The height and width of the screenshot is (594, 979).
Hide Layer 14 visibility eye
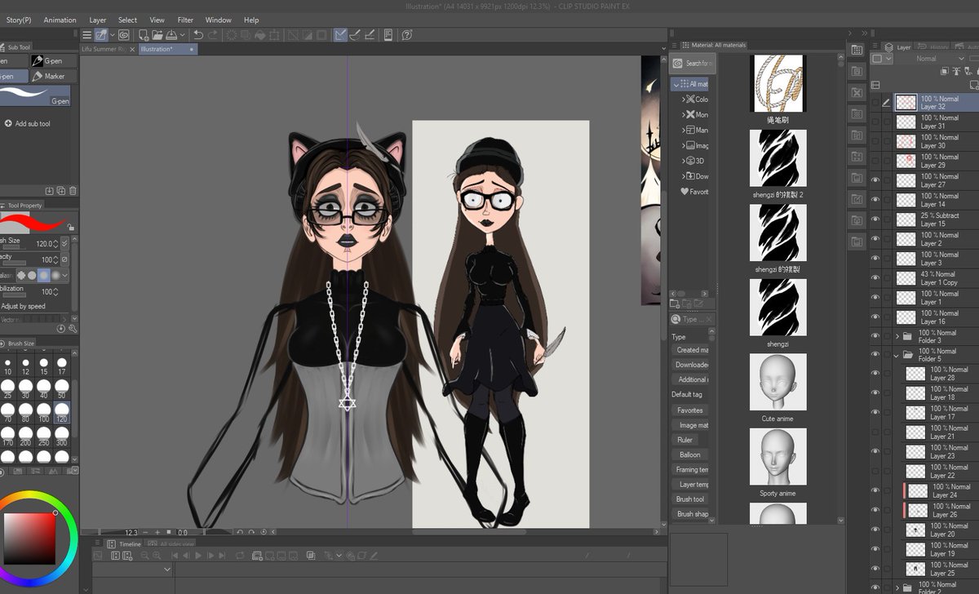pos(875,200)
